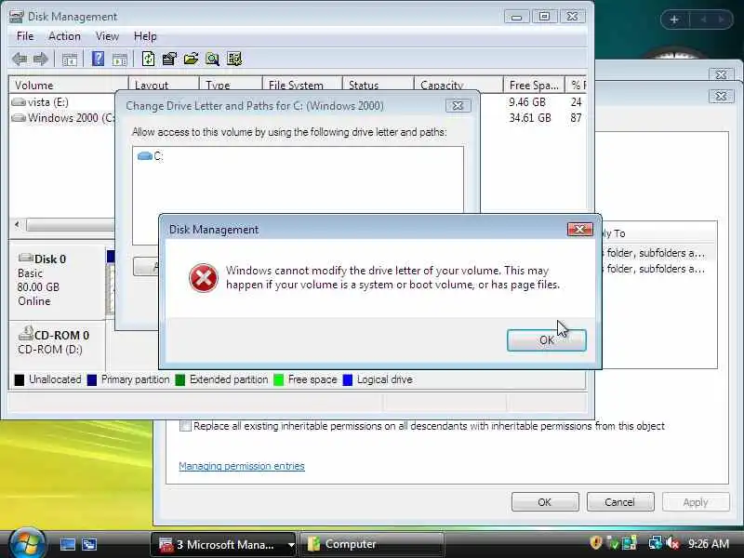Image resolution: width=744 pixels, height=558 pixels.
Task: Click the last Disk Management toolbar settings icon
Action: tap(234, 59)
